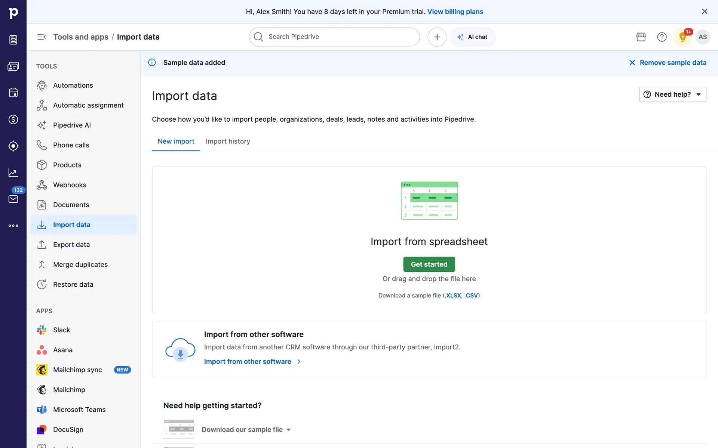This screenshot has width=718, height=448.
Task: Expand the Need help? dropdown
Action: point(672,94)
